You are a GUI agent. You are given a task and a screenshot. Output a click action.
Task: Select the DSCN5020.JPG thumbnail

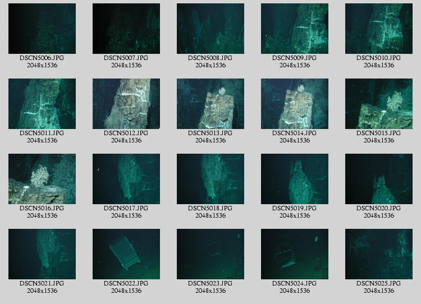point(379,179)
